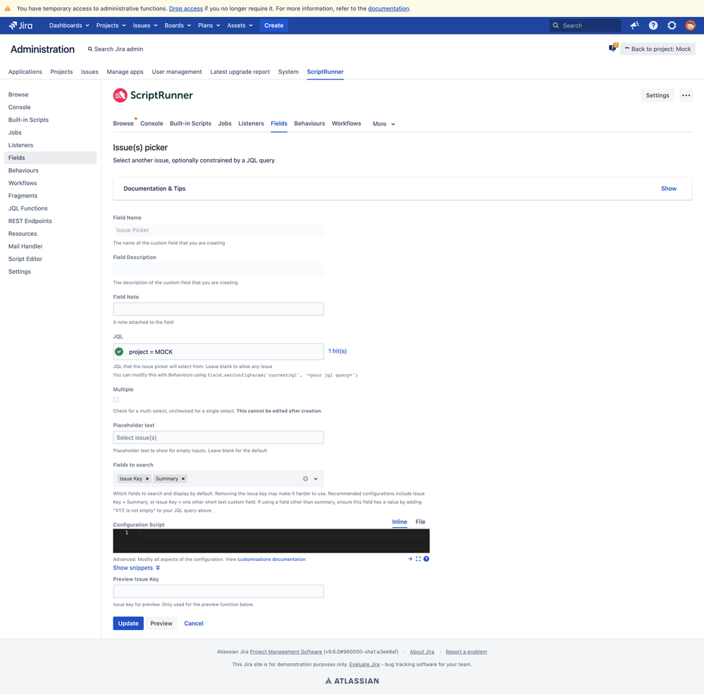The width and height of the screenshot is (704, 694).
Task: Click Report a problem footer link
Action: 466,652
